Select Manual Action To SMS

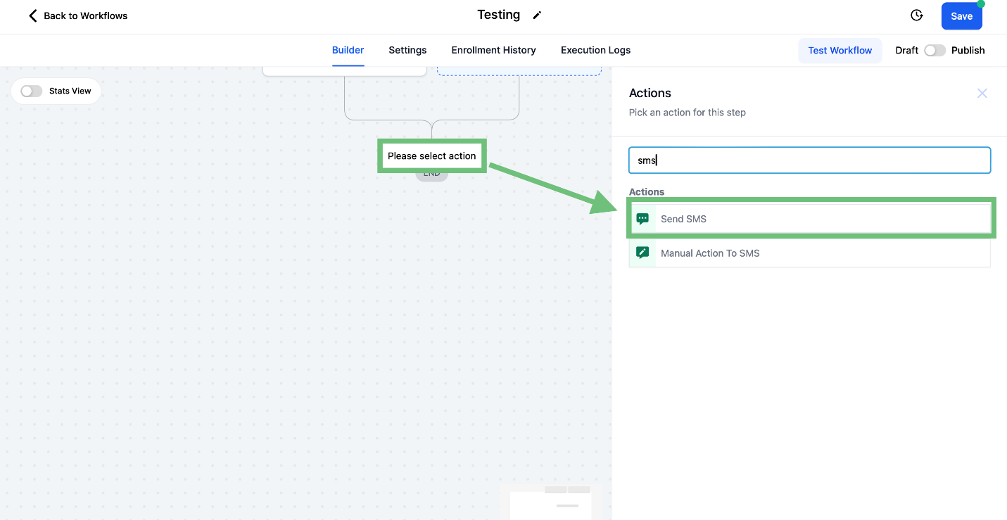pos(810,253)
